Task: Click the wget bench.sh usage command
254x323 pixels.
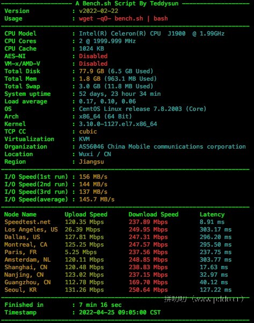Action: 124,18
